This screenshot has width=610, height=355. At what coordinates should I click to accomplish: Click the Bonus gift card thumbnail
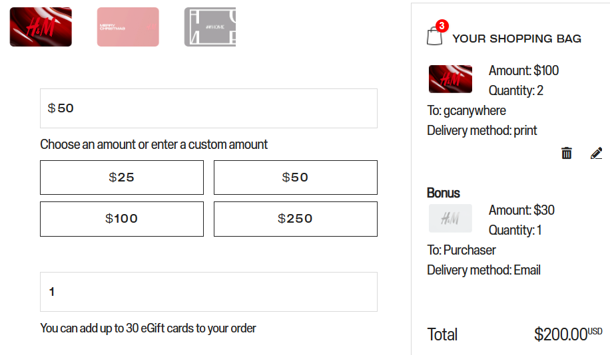[450, 219]
